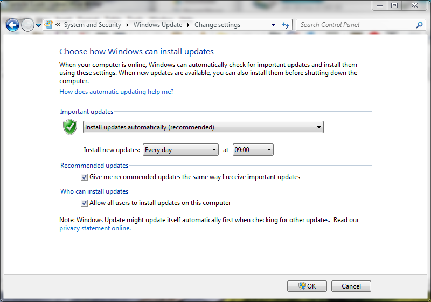Expand the arrow after Windows Update
The image size is (431, 302).
tap(189, 25)
